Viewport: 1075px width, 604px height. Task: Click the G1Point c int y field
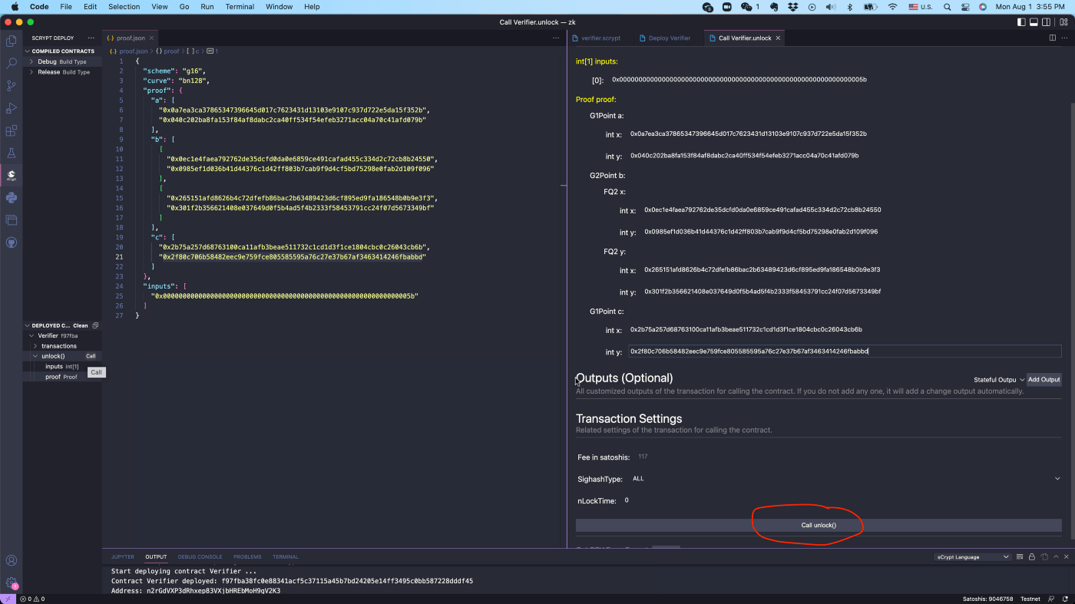[845, 352]
